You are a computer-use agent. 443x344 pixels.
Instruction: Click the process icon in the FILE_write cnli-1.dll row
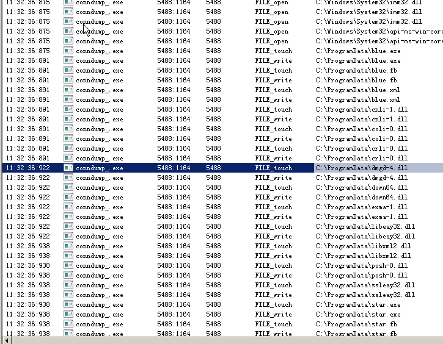[x=68, y=119]
